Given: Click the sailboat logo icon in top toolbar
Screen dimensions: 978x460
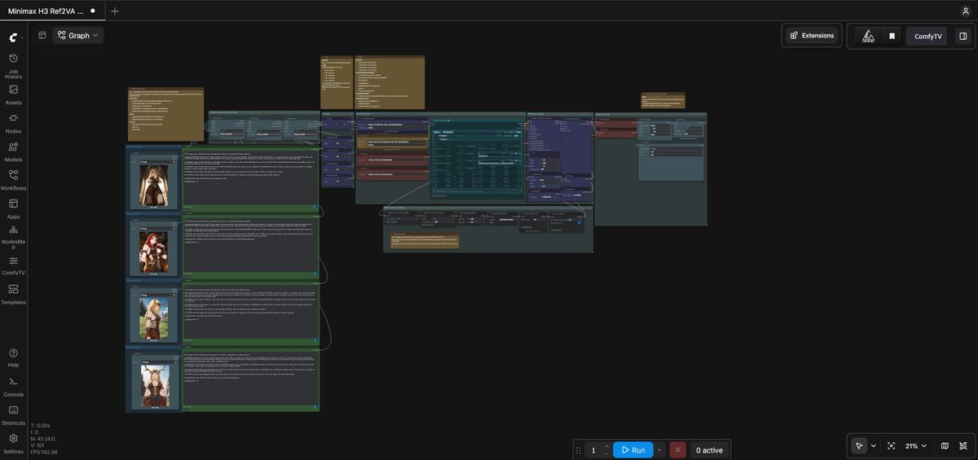Looking at the screenshot, I should (x=869, y=36).
